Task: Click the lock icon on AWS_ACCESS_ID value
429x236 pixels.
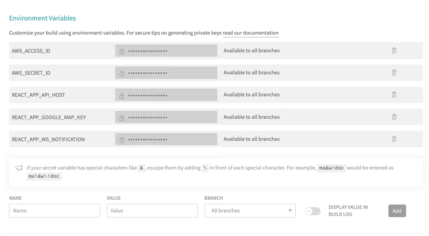Action: tap(121, 50)
